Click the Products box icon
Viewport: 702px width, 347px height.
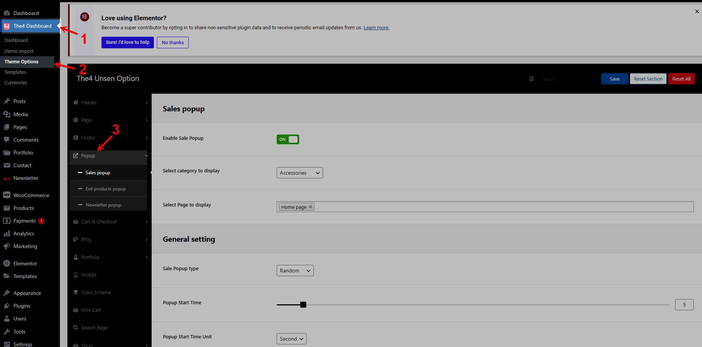click(x=7, y=208)
